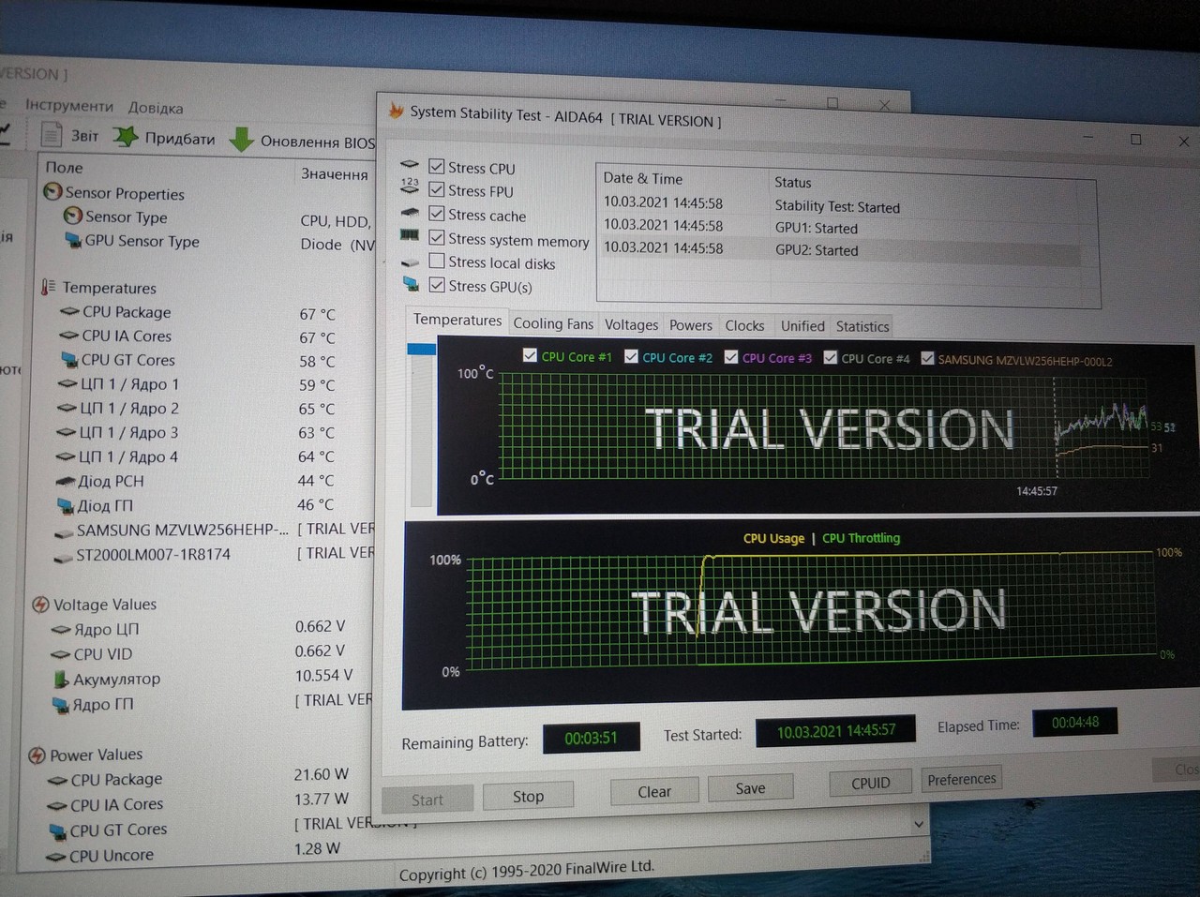Click the scroll down arrow of sensor list
This screenshot has width=1200, height=897.
coord(919,824)
